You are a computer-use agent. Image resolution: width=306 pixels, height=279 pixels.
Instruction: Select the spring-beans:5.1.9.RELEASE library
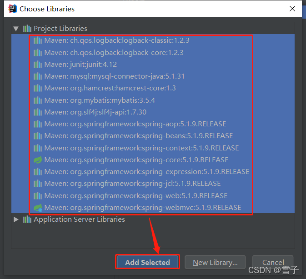click(x=153, y=136)
